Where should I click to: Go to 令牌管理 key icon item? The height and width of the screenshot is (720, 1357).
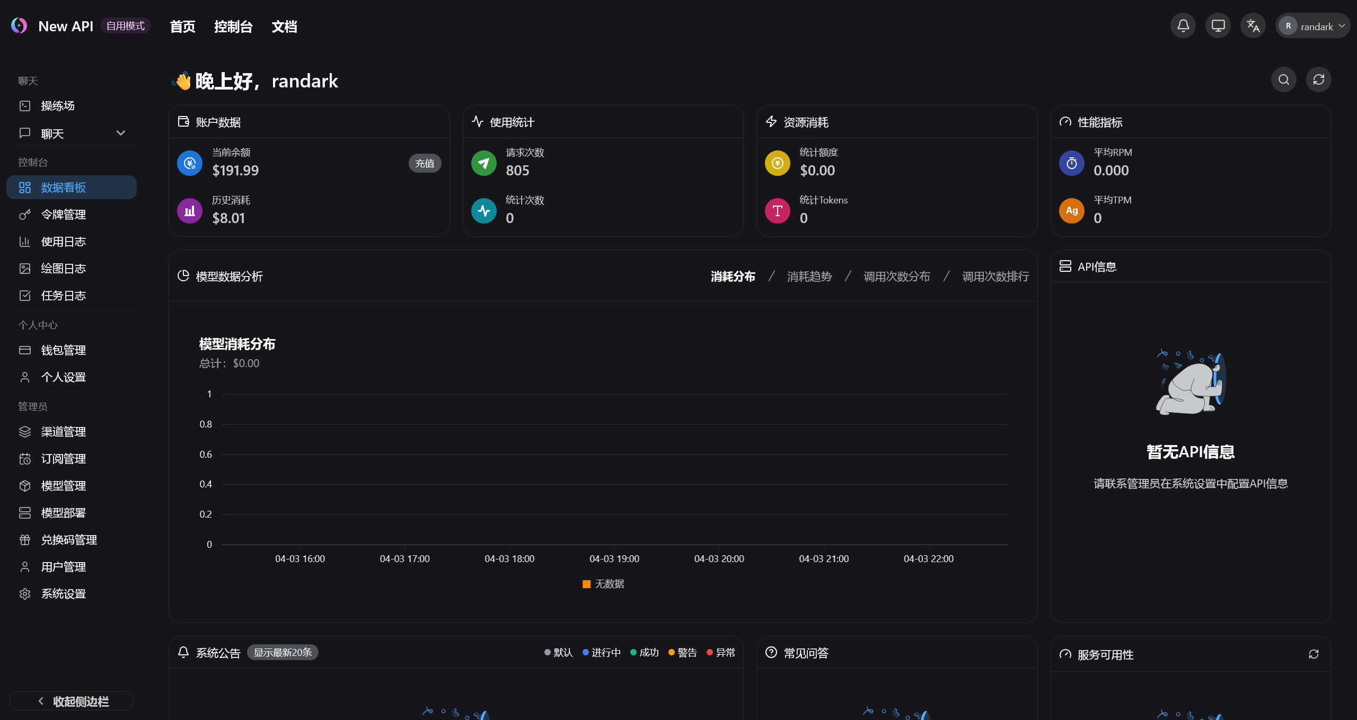tap(64, 215)
